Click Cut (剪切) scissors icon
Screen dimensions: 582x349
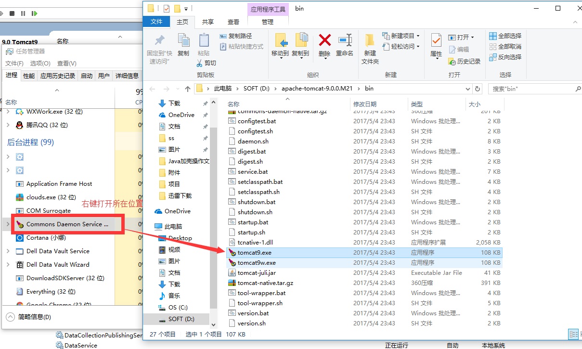[200, 63]
